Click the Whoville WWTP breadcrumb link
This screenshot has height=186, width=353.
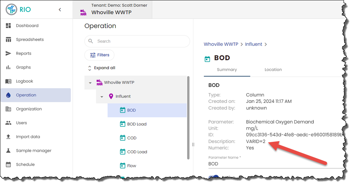click(221, 45)
